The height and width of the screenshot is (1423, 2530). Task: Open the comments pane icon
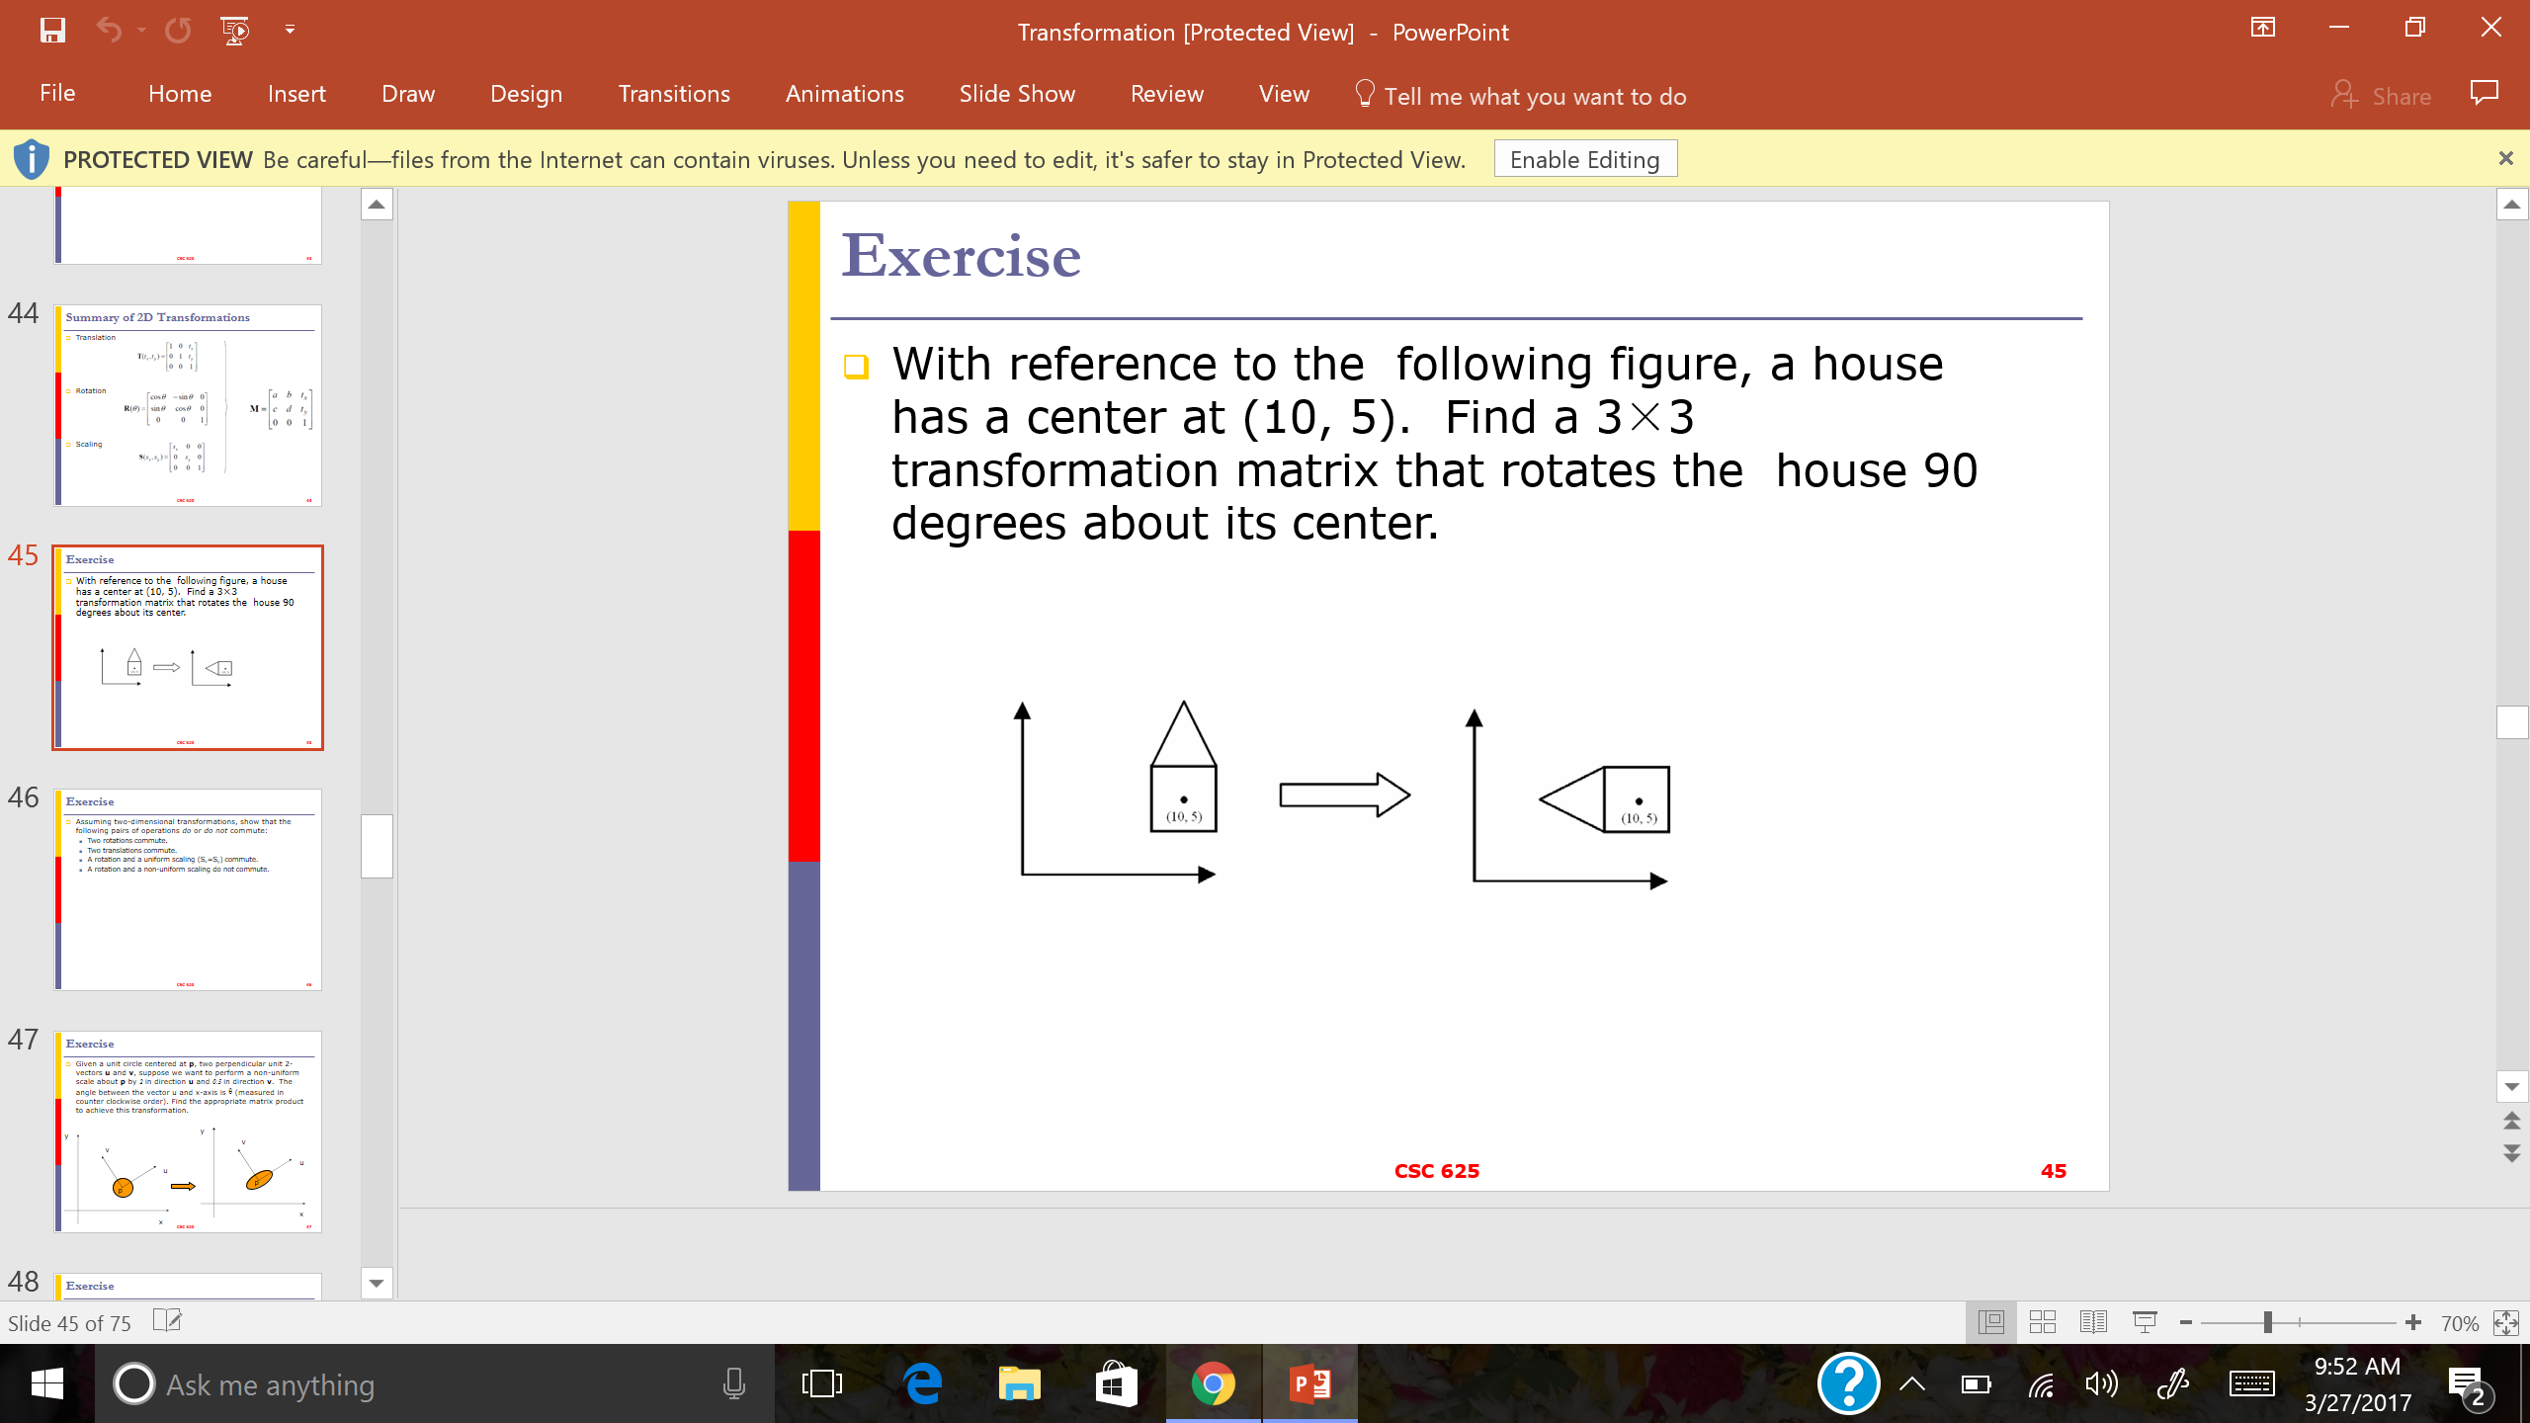click(2484, 94)
